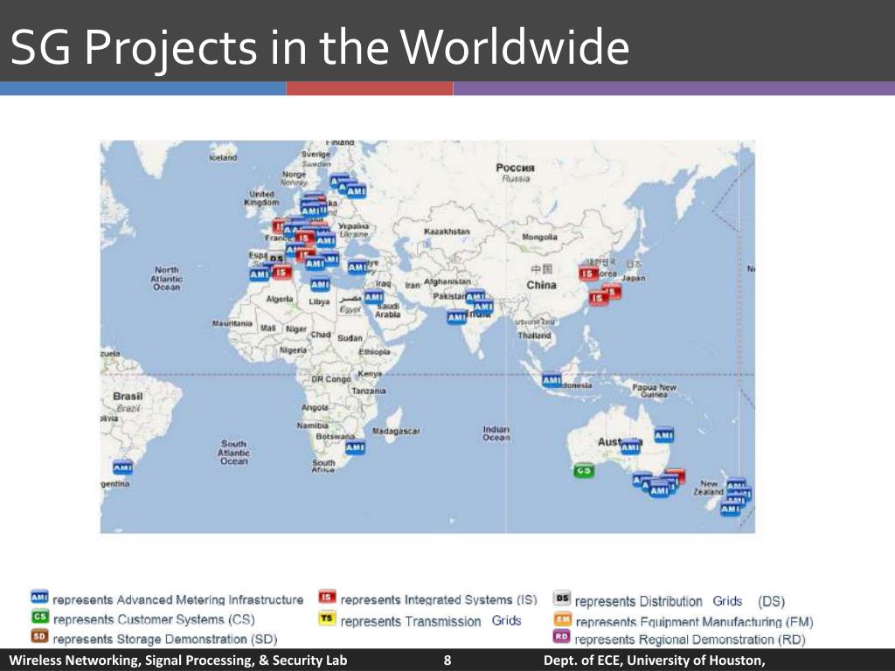Click 'Wireless Networking, Signal Processing, & Security Lab' footer

pyautogui.click(x=178, y=661)
